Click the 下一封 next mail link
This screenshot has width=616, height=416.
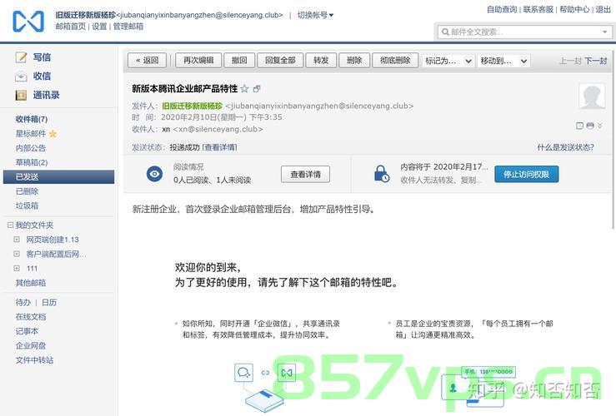pos(595,61)
